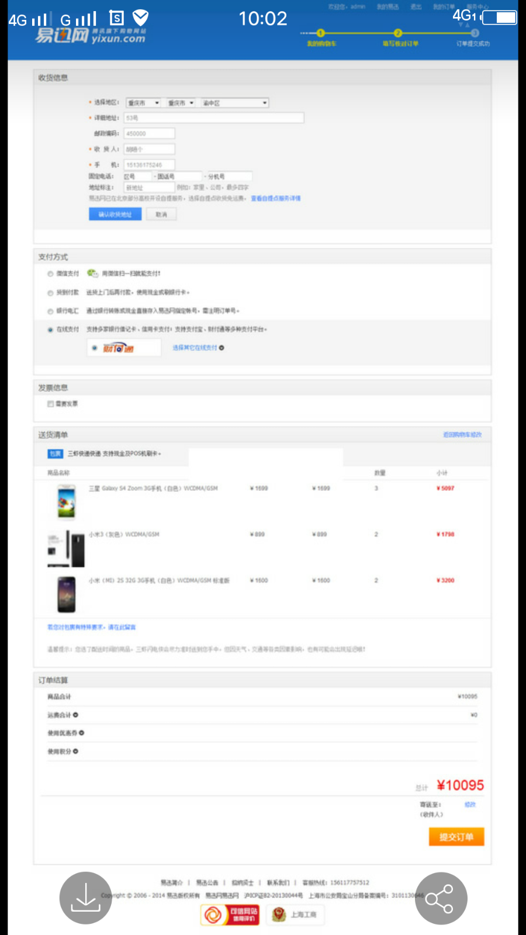Image resolution: width=526 pixels, height=935 pixels.
Task: Tap the share icon overlay
Action: point(441,898)
